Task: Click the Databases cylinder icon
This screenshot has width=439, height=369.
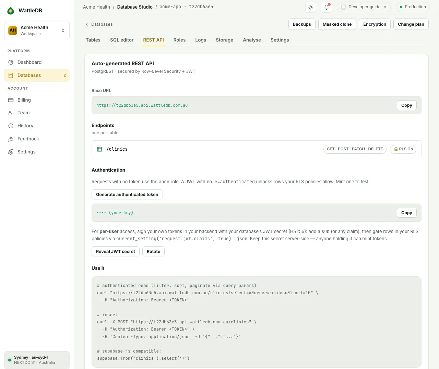Action: tap(11, 75)
